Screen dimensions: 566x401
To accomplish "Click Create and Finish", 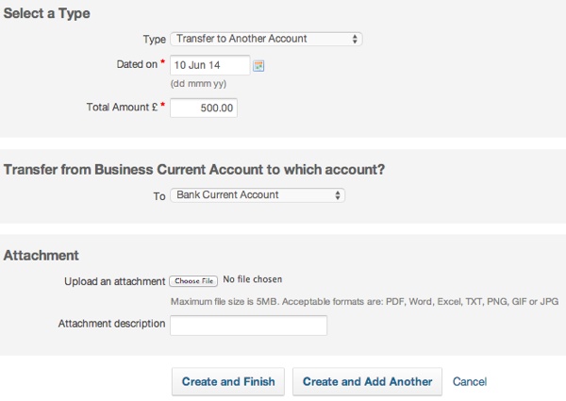I will (x=228, y=382).
